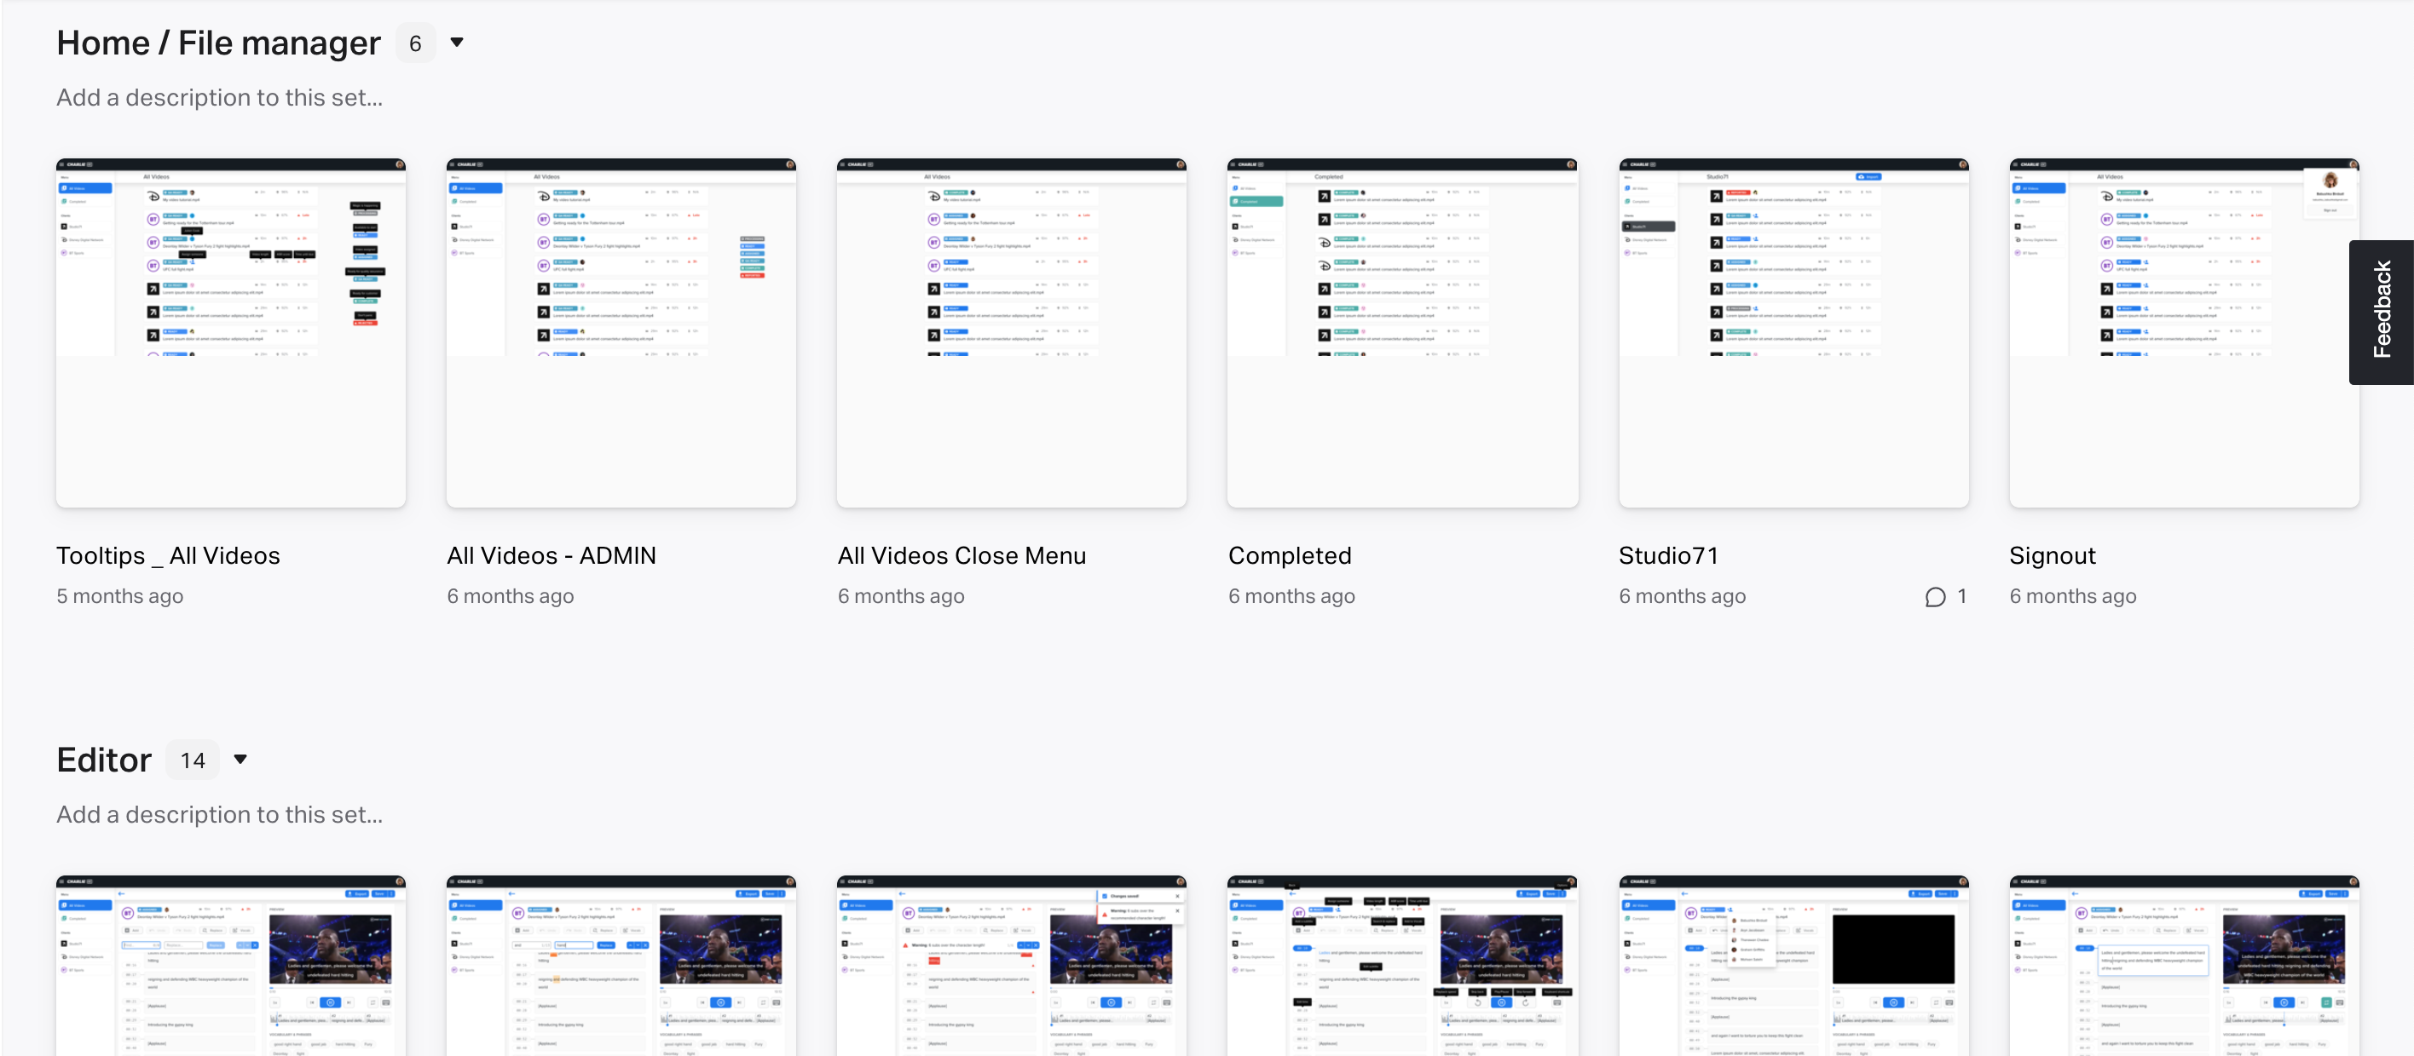2414x1056 pixels.
Task: Open the comment icon on Studio71
Action: (1935, 596)
